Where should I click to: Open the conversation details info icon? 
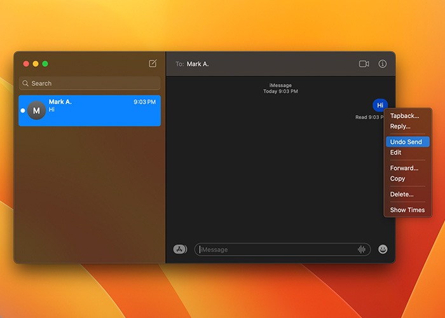tap(382, 64)
